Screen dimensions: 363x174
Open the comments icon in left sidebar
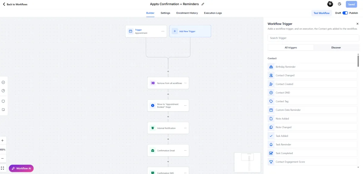(3, 101)
